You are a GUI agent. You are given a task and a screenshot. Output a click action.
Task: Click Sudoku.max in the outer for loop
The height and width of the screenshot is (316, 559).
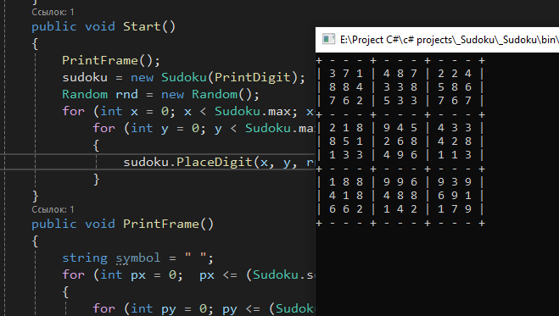click(x=255, y=111)
